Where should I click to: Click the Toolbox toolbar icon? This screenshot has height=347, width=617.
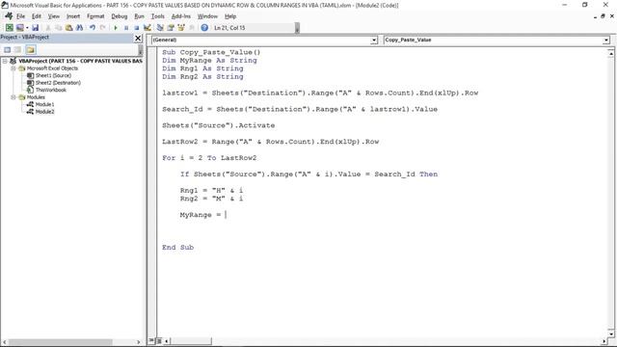(192, 28)
